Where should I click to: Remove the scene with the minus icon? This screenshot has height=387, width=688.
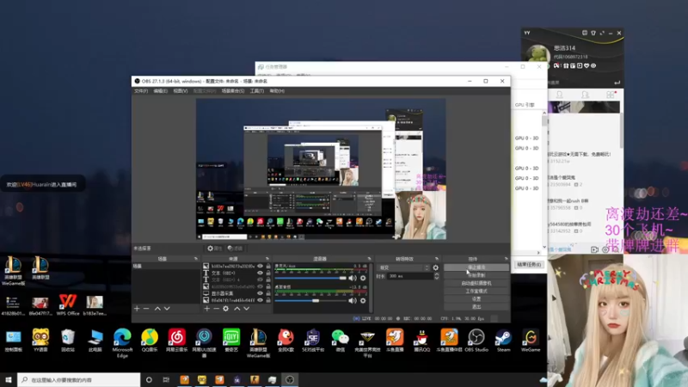click(x=146, y=309)
